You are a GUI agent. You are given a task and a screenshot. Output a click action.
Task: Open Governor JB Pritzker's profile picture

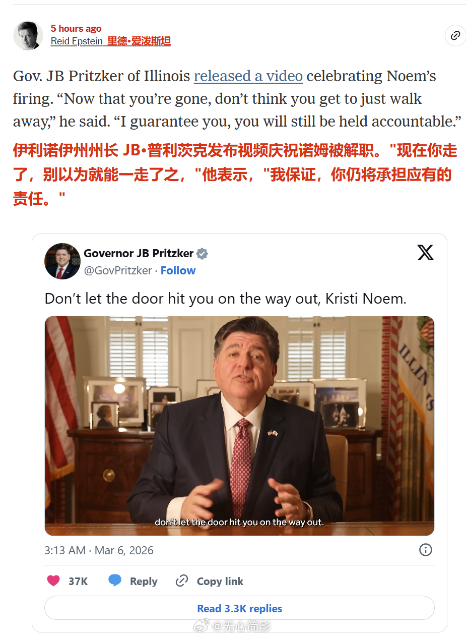point(62,261)
